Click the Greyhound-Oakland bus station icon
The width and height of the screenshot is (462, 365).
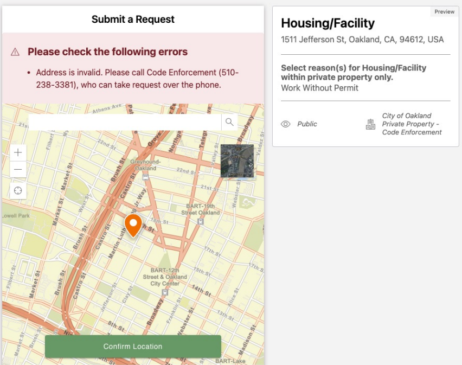coord(145,177)
